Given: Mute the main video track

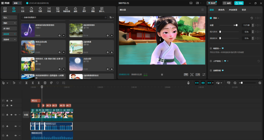Looking at the screenshot, I should pos(15,115).
